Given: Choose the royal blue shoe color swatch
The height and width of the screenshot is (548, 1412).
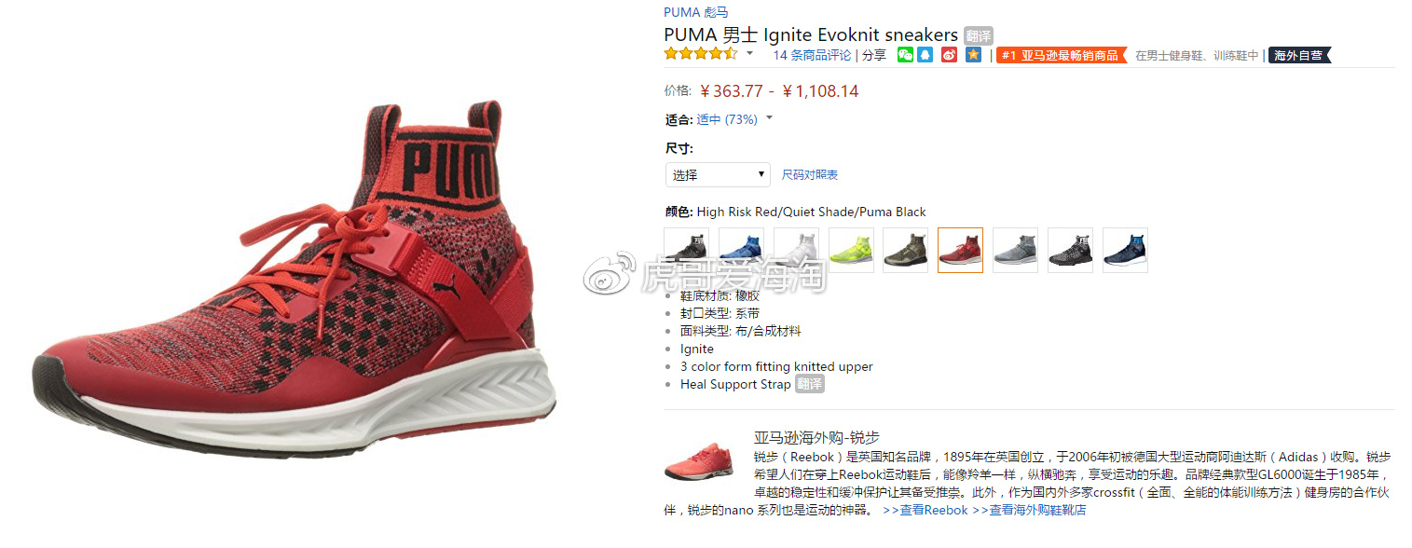Looking at the screenshot, I should point(741,250).
